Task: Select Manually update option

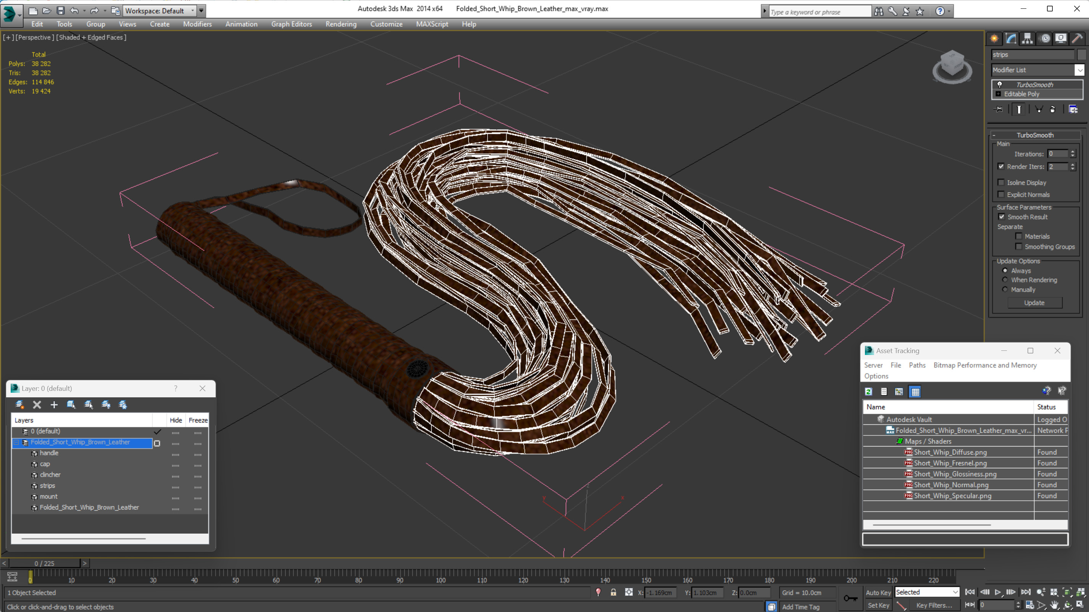Action: click(x=1005, y=289)
